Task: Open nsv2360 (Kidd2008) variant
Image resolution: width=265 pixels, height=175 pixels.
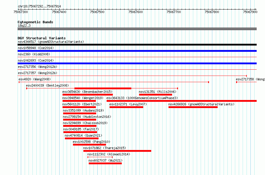Action: click(x=34, y=54)
